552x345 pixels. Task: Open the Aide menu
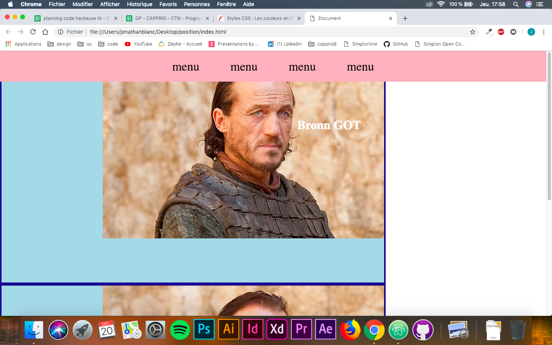click(x=248, y=4)
